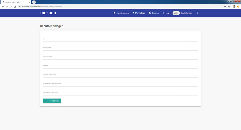241x130 pixels.
Task: Reload the page with browser refresh
Action: (x=11, y=6)
